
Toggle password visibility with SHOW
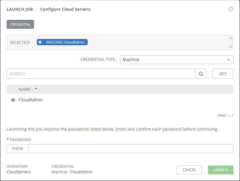[17, 149]
